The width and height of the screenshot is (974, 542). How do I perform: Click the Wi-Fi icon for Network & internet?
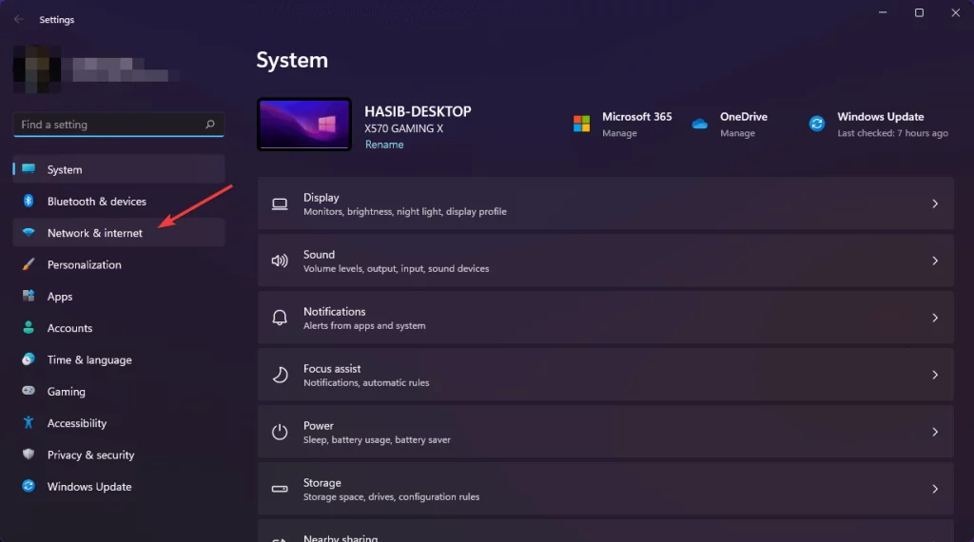tap(29, 232)
